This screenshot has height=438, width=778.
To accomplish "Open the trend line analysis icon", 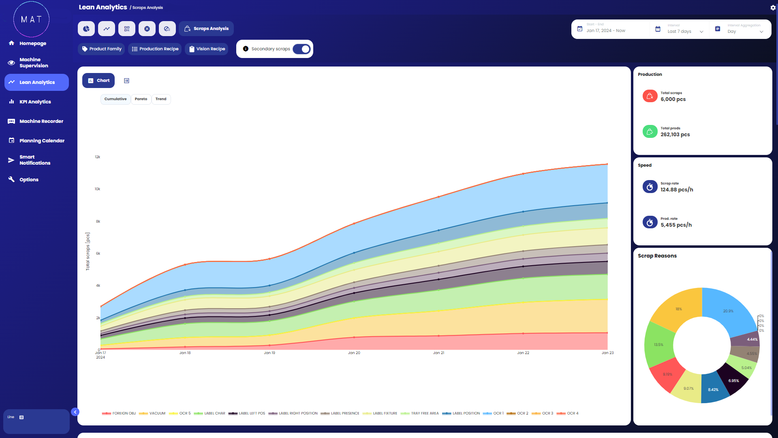I will click(107, 29).
